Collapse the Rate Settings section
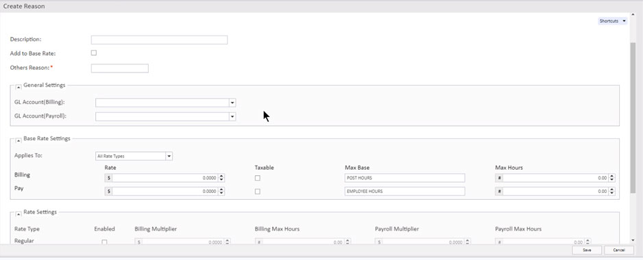The width and height of the screenshot is (643, 260). (x=19, y=213)
